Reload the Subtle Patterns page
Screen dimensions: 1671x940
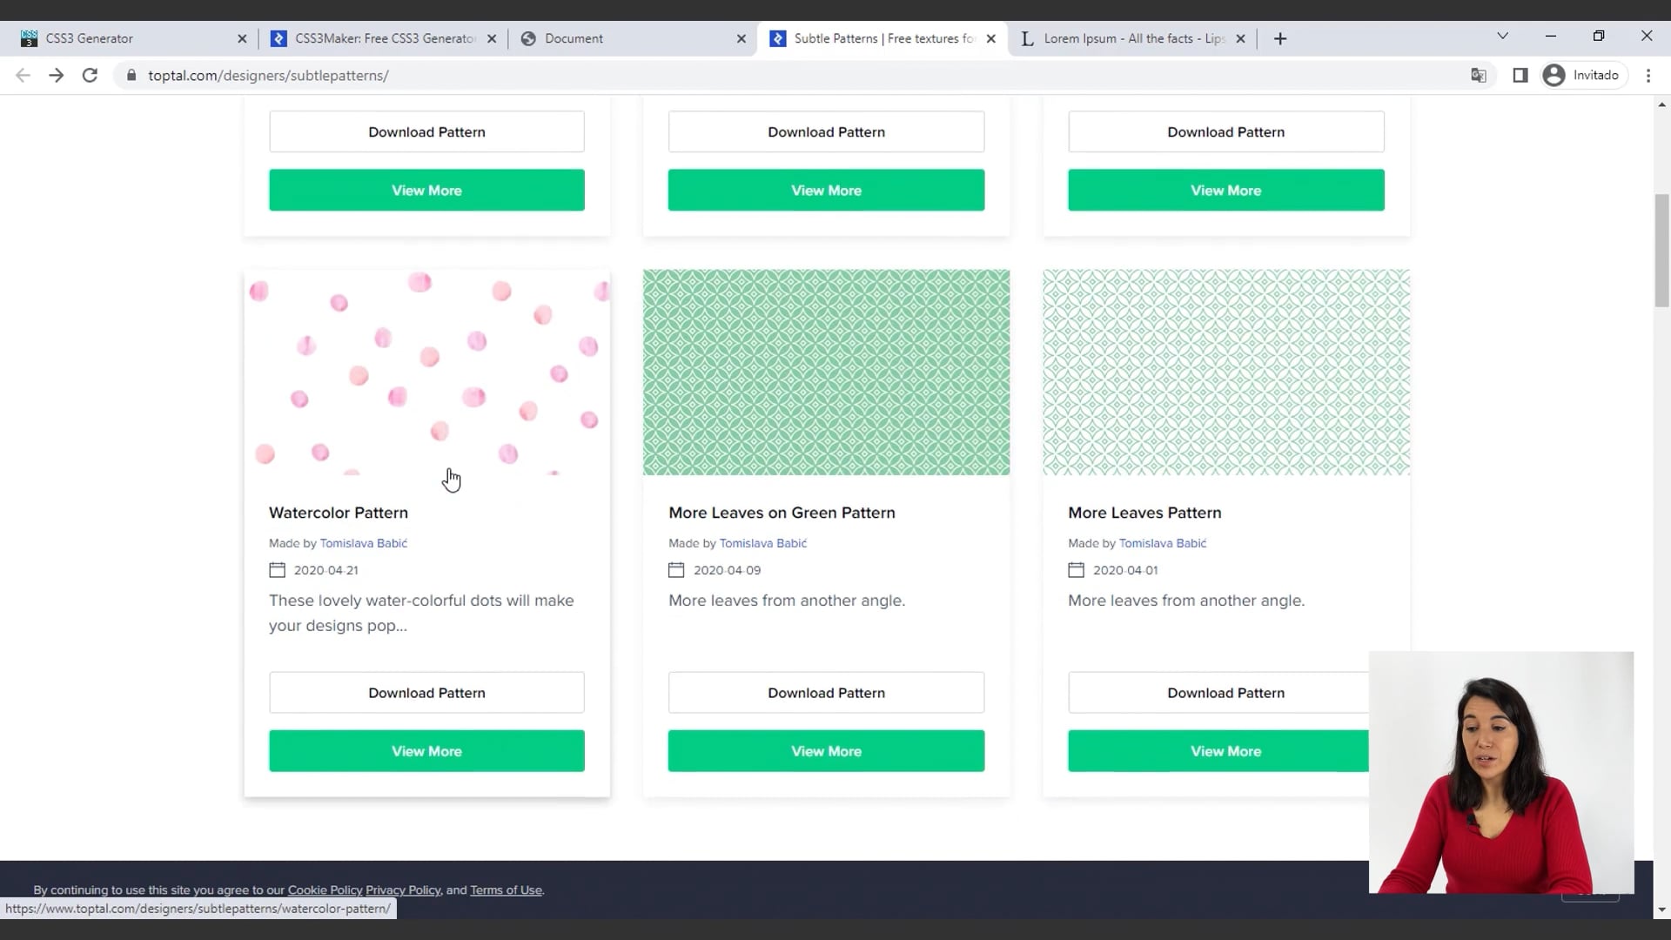(90, 76)
